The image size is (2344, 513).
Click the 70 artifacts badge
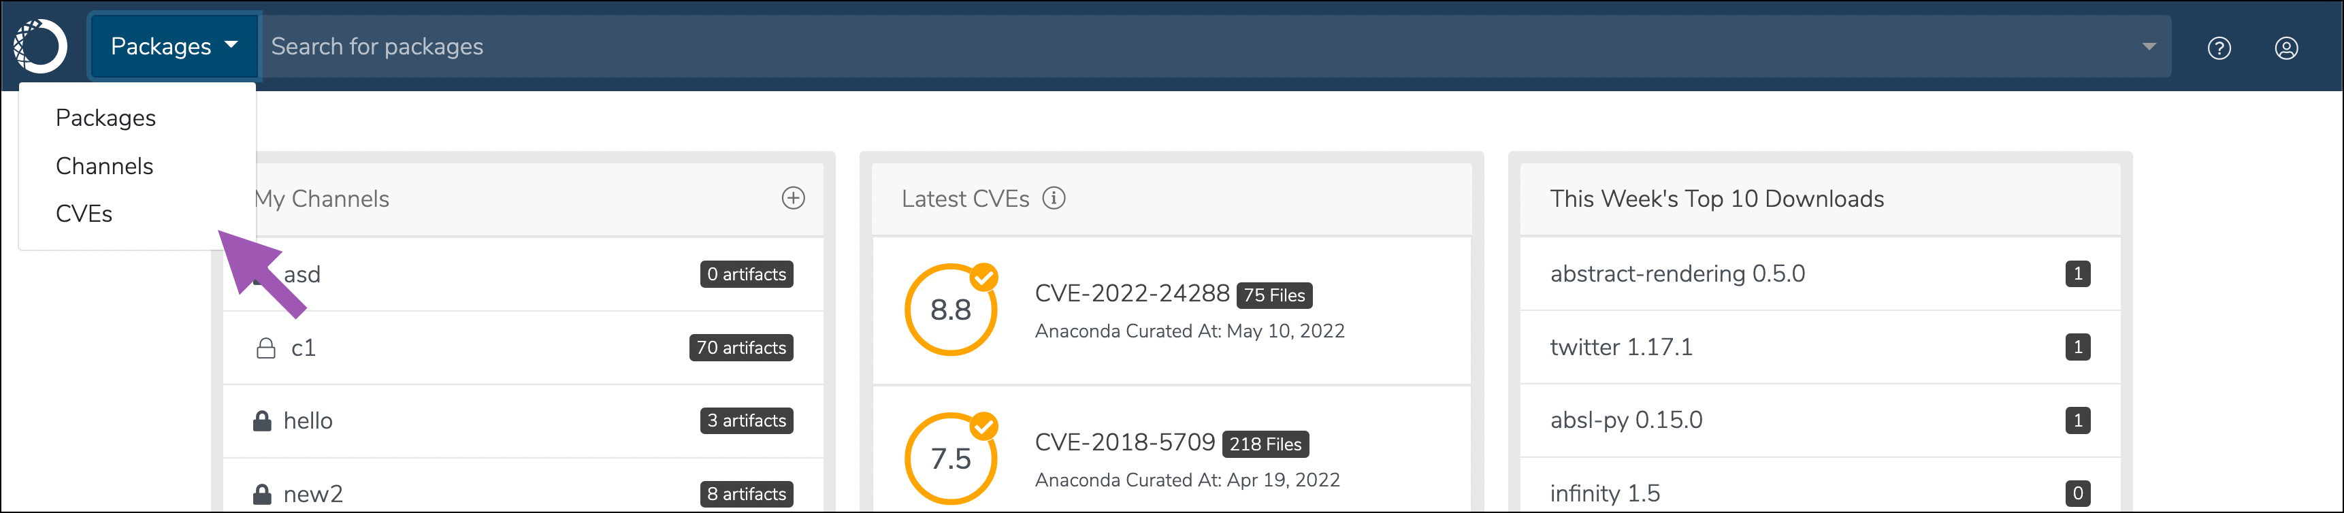pyautogui.click(x=740, y=348)
